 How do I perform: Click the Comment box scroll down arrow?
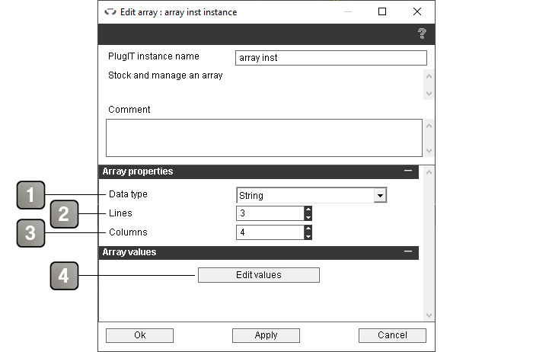click(429, 151)
